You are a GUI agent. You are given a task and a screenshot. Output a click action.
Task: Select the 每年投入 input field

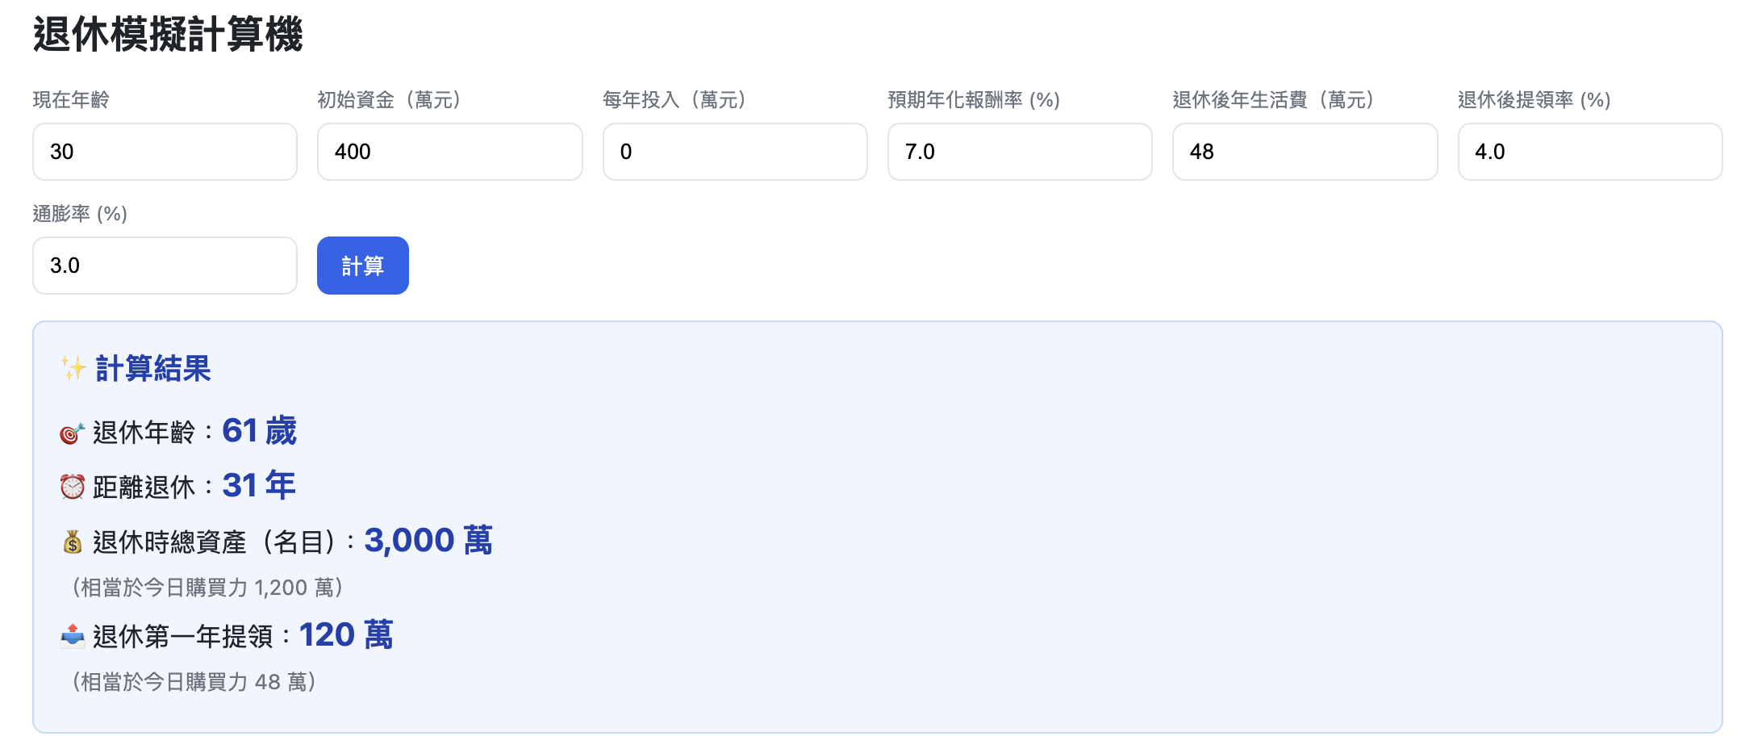tap(734, 152)
